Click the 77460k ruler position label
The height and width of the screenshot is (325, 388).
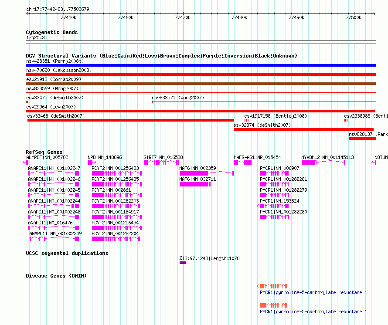[126, 17]
